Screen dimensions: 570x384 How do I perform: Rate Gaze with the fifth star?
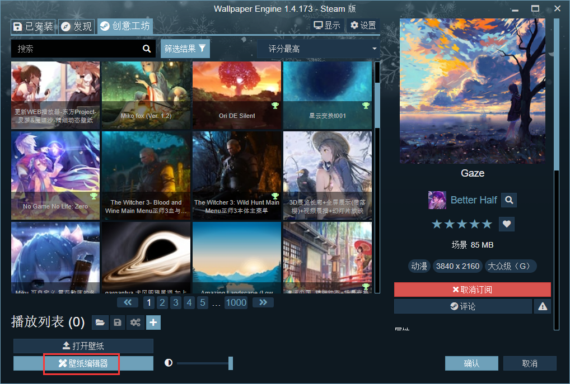tap(487, 224)
